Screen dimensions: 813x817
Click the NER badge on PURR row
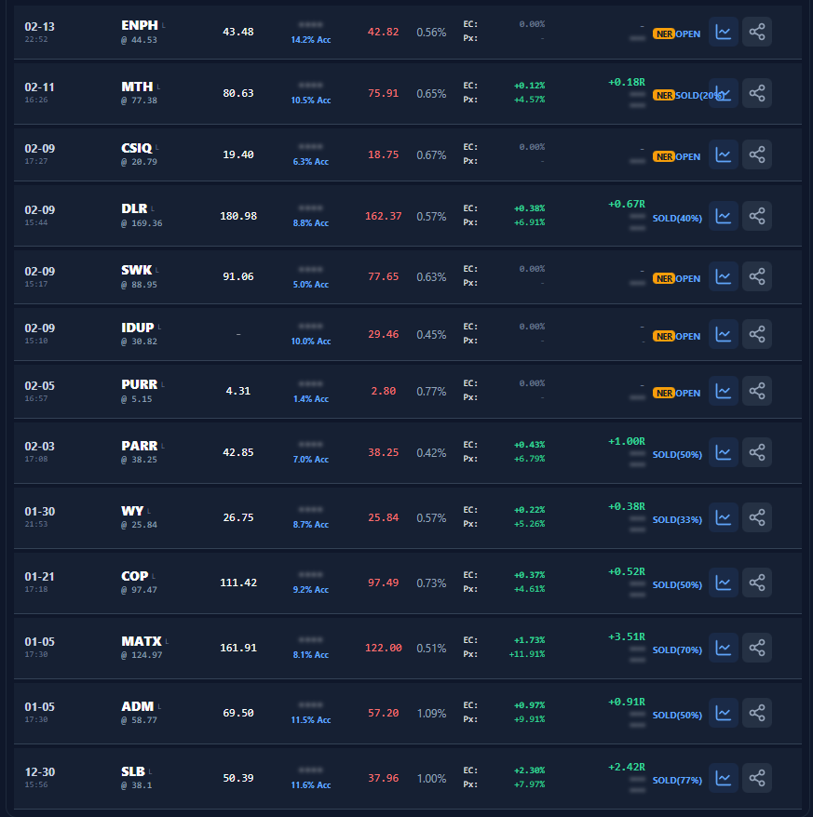coord(664,393)
